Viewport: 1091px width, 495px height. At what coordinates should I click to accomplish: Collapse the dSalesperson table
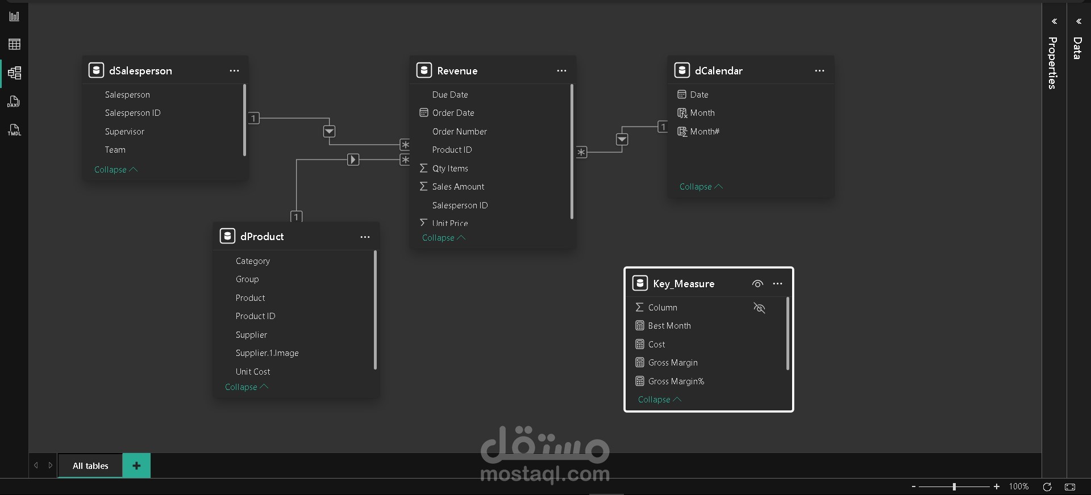116,170
